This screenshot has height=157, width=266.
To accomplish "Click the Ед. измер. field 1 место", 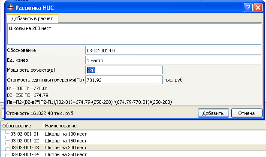I will point(173,60).
